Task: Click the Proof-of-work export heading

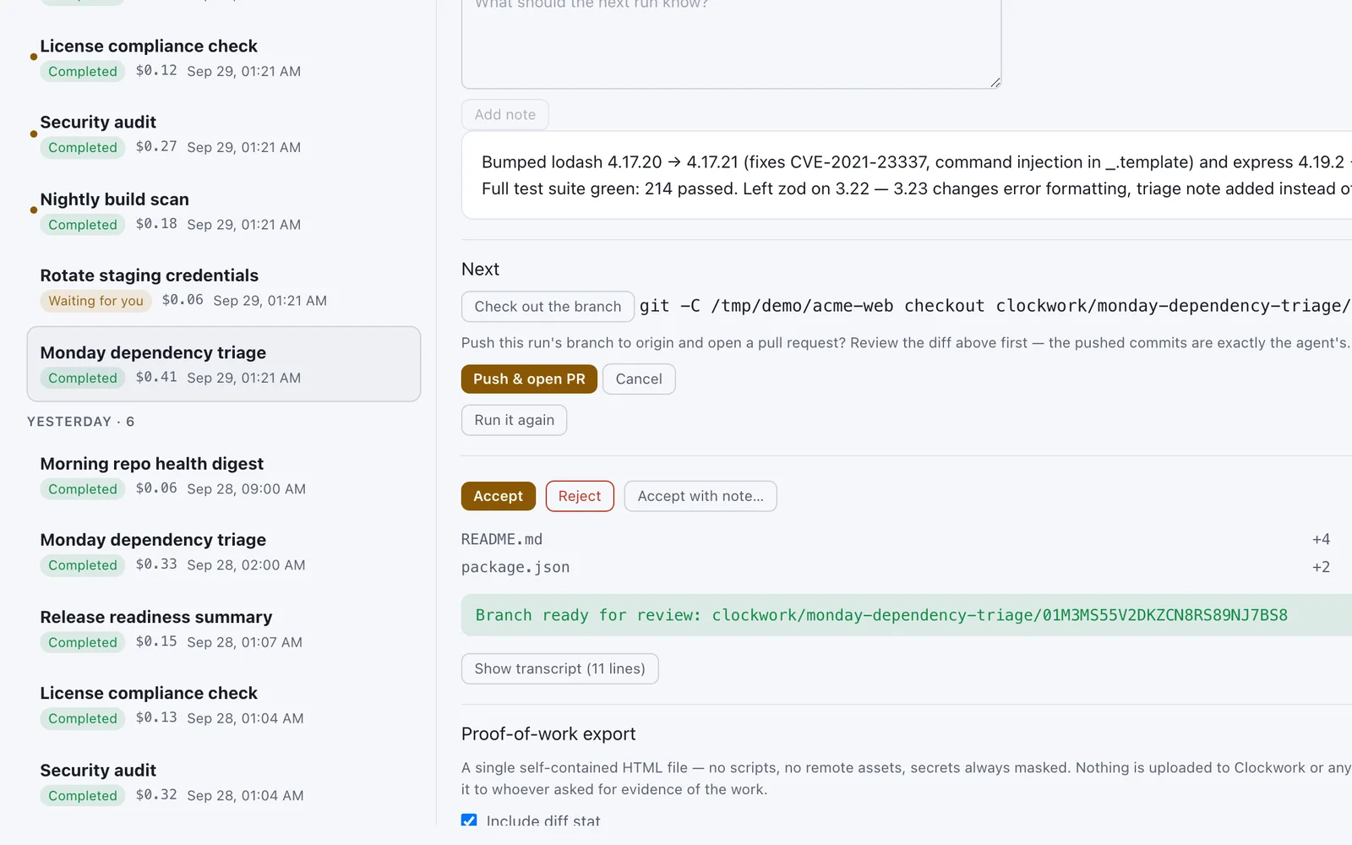Action: (548, 734)
